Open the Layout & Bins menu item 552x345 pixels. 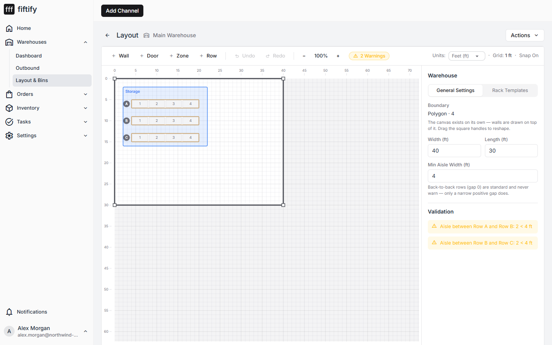pyautogui.click(x=52, y=80)
